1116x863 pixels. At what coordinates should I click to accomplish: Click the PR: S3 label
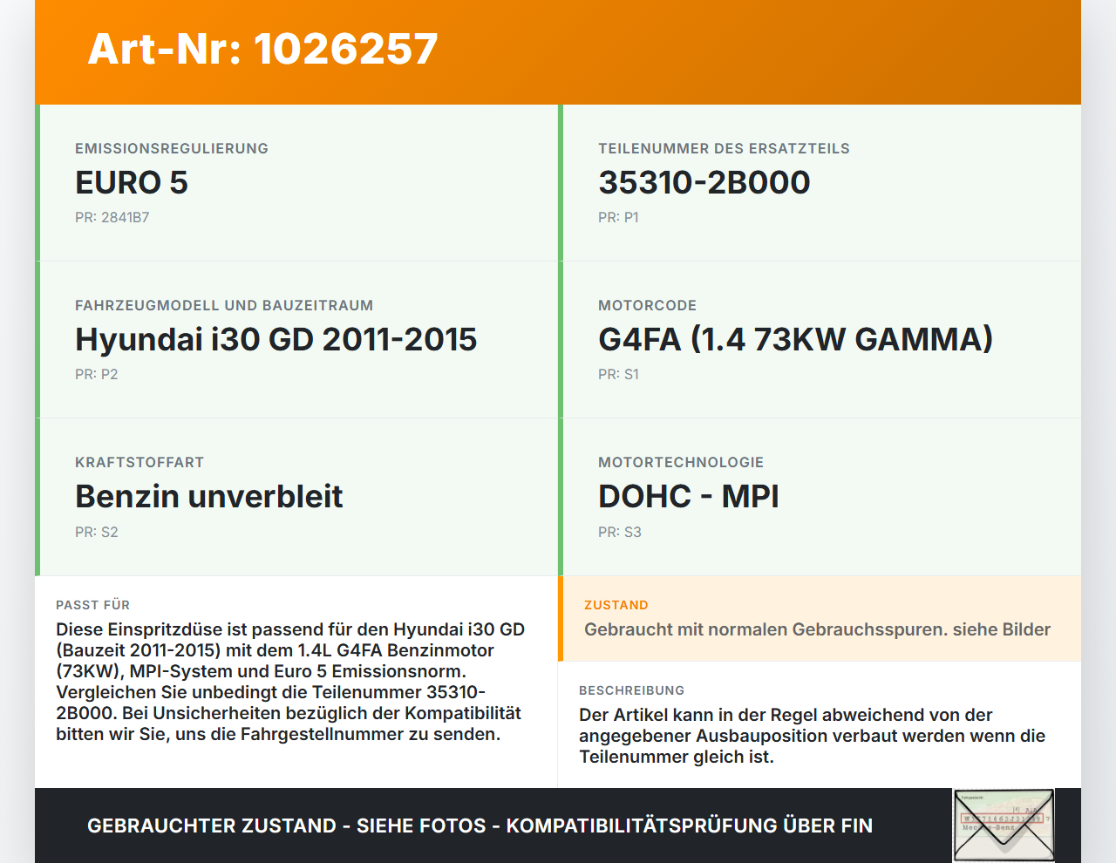coord(619,532)
